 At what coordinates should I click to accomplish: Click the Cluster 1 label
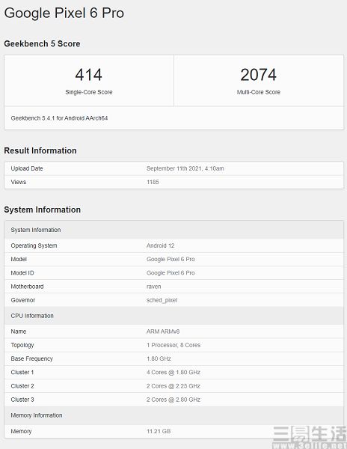(22, 372)
